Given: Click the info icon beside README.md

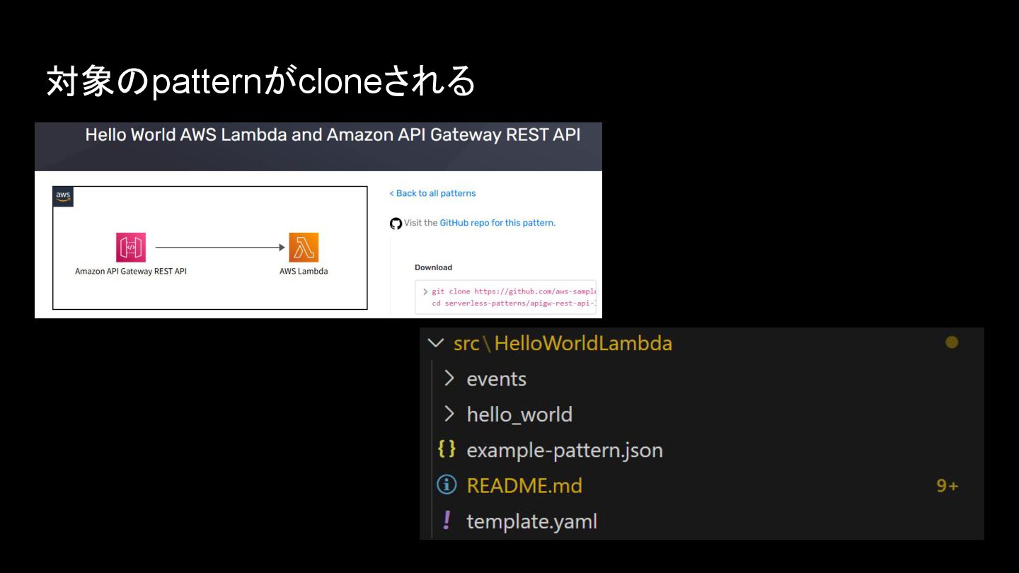Looking at the screenshot, I should pyautogui.click(x=447, y=485).
